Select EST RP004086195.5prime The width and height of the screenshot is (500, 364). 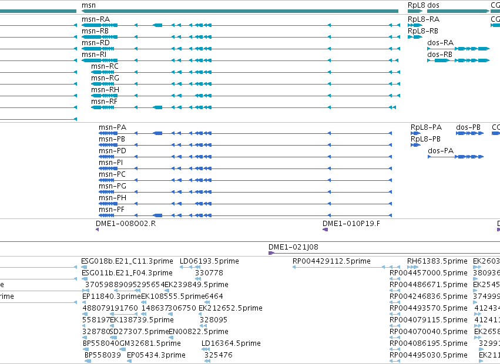pos(428,343)
